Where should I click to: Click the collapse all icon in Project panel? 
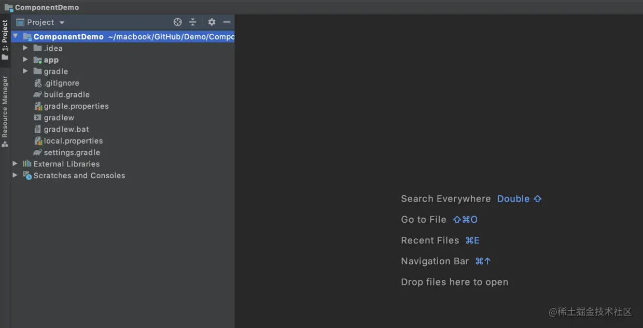[192, 22]
